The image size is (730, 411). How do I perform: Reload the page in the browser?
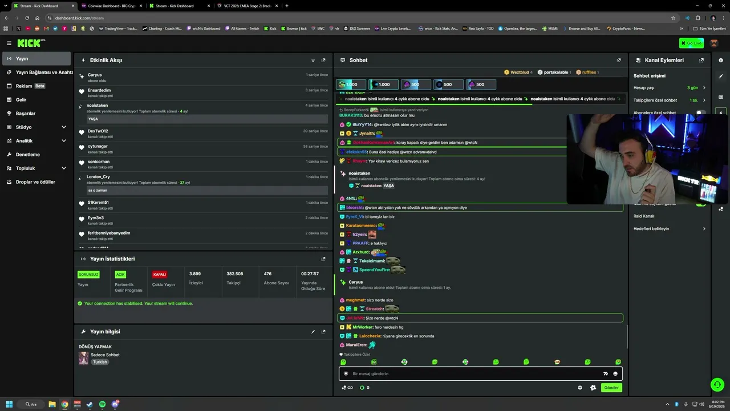click(27, 18)
